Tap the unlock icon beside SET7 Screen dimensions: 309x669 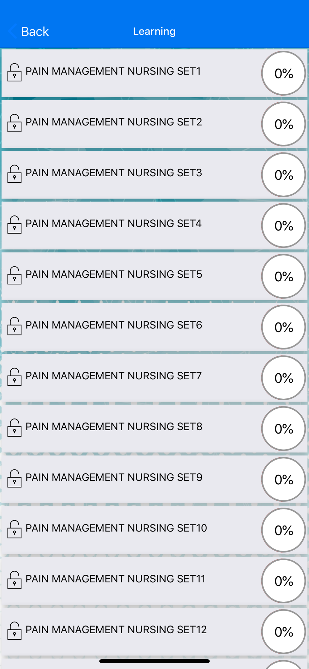click(14, 377)
